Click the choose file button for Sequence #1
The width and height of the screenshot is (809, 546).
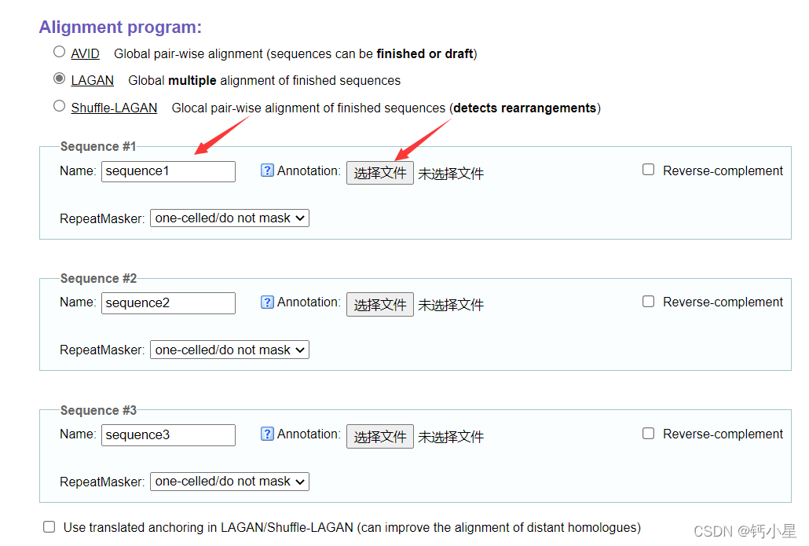click(x=379, y=173)
